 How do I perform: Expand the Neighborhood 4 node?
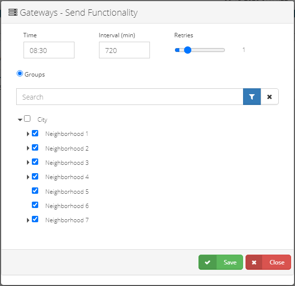click(x=28, y=177)
